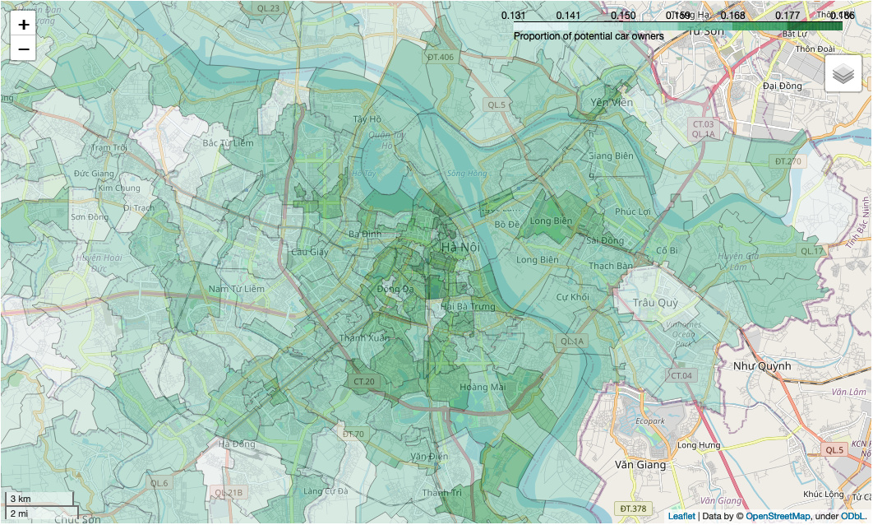Zoom out using the minus button
873x525 pixels.
click(x=24, y=50)
